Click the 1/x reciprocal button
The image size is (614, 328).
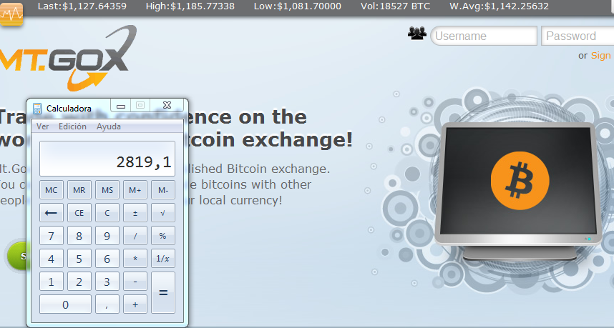(163, 259)
